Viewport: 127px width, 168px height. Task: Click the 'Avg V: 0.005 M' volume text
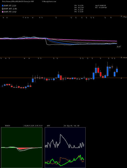point(100,5)
